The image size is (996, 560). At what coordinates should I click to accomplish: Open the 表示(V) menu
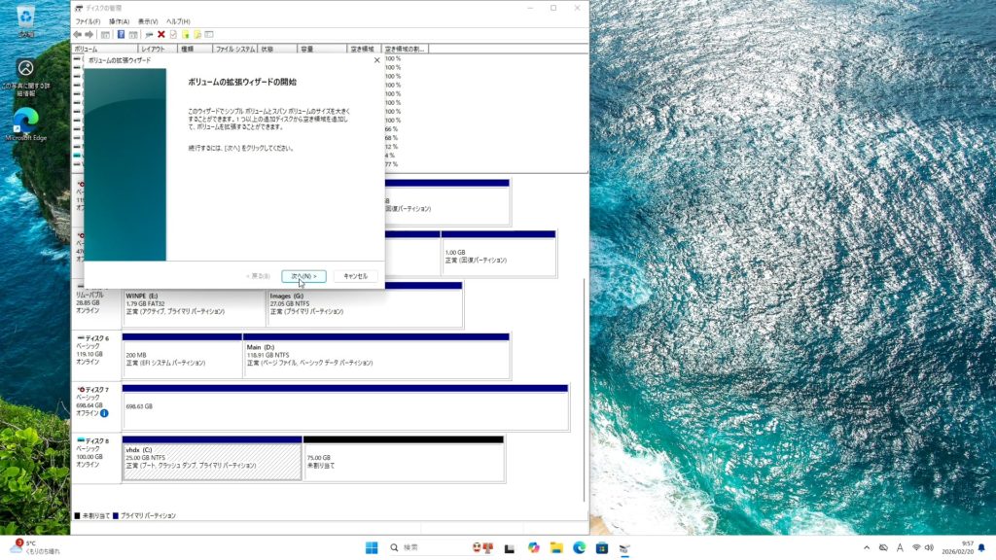pyautogui.click(x=148, y=21)
